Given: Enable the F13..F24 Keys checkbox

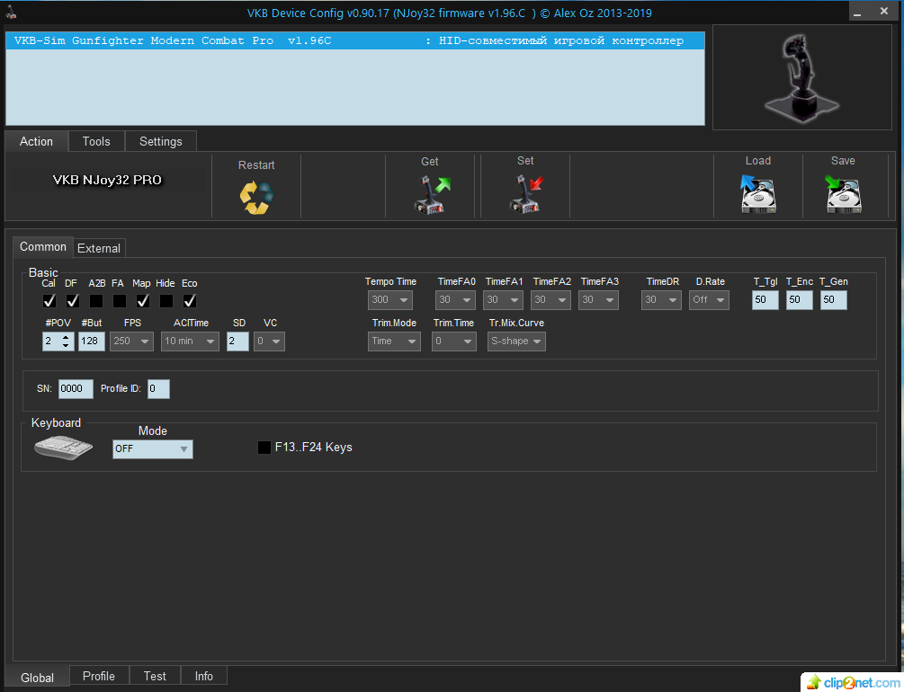Looking at the screenshot, I should (264, 448).
